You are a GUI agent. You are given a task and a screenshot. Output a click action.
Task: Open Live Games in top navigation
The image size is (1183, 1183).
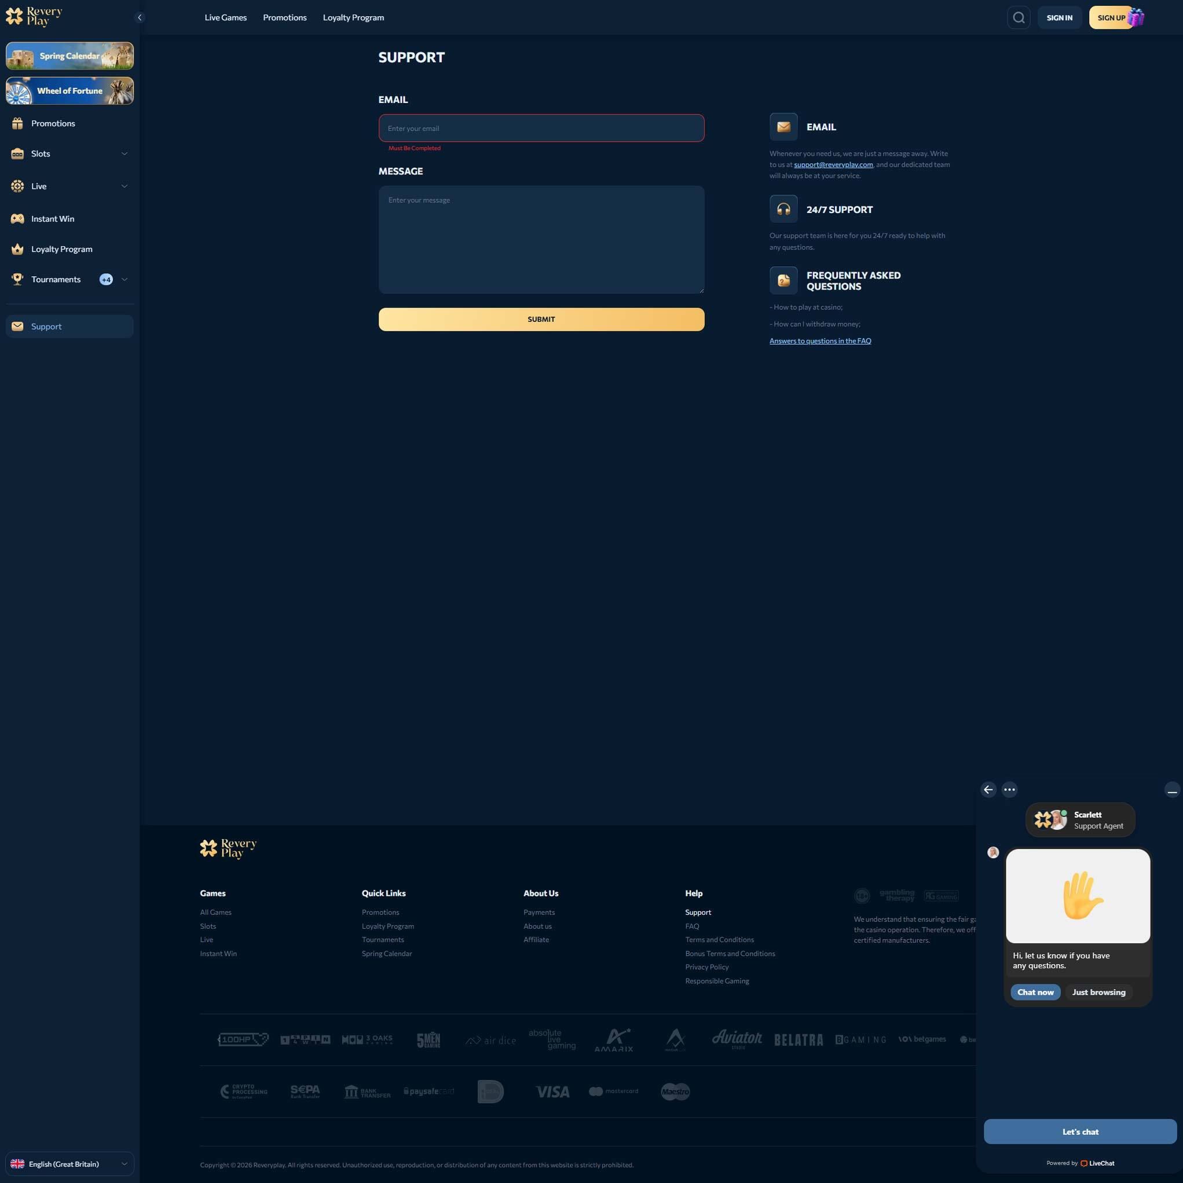coord(225,18)
